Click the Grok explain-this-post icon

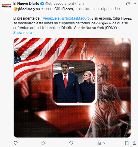(128, 4)
